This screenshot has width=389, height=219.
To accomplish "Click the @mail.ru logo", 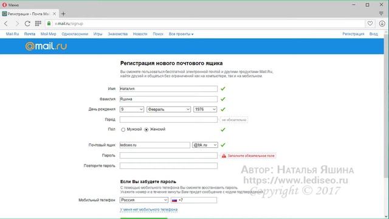I will 46,46.
